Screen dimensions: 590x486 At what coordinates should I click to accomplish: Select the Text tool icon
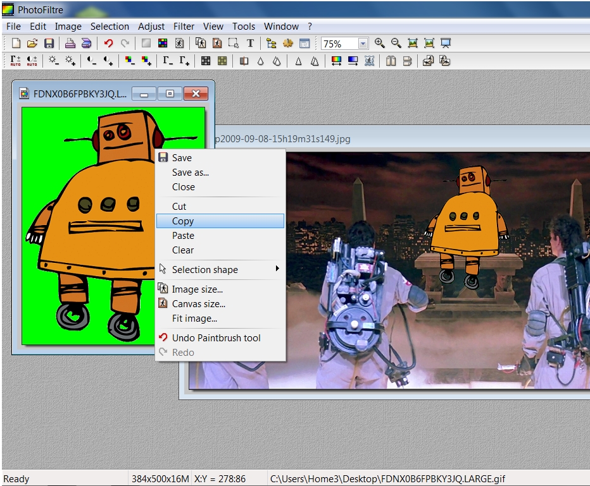click(x=250, y=43)
